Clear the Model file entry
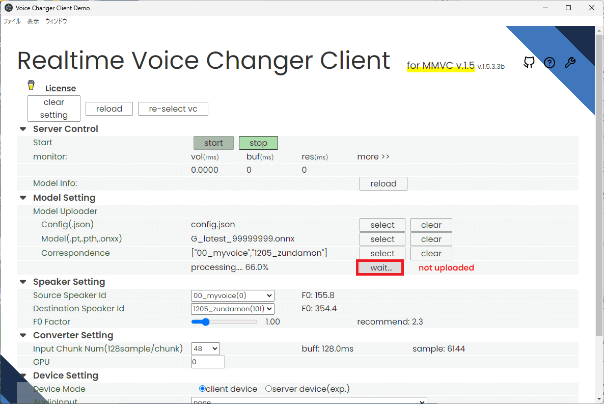 pyautogui.click(x=431, y=239)
